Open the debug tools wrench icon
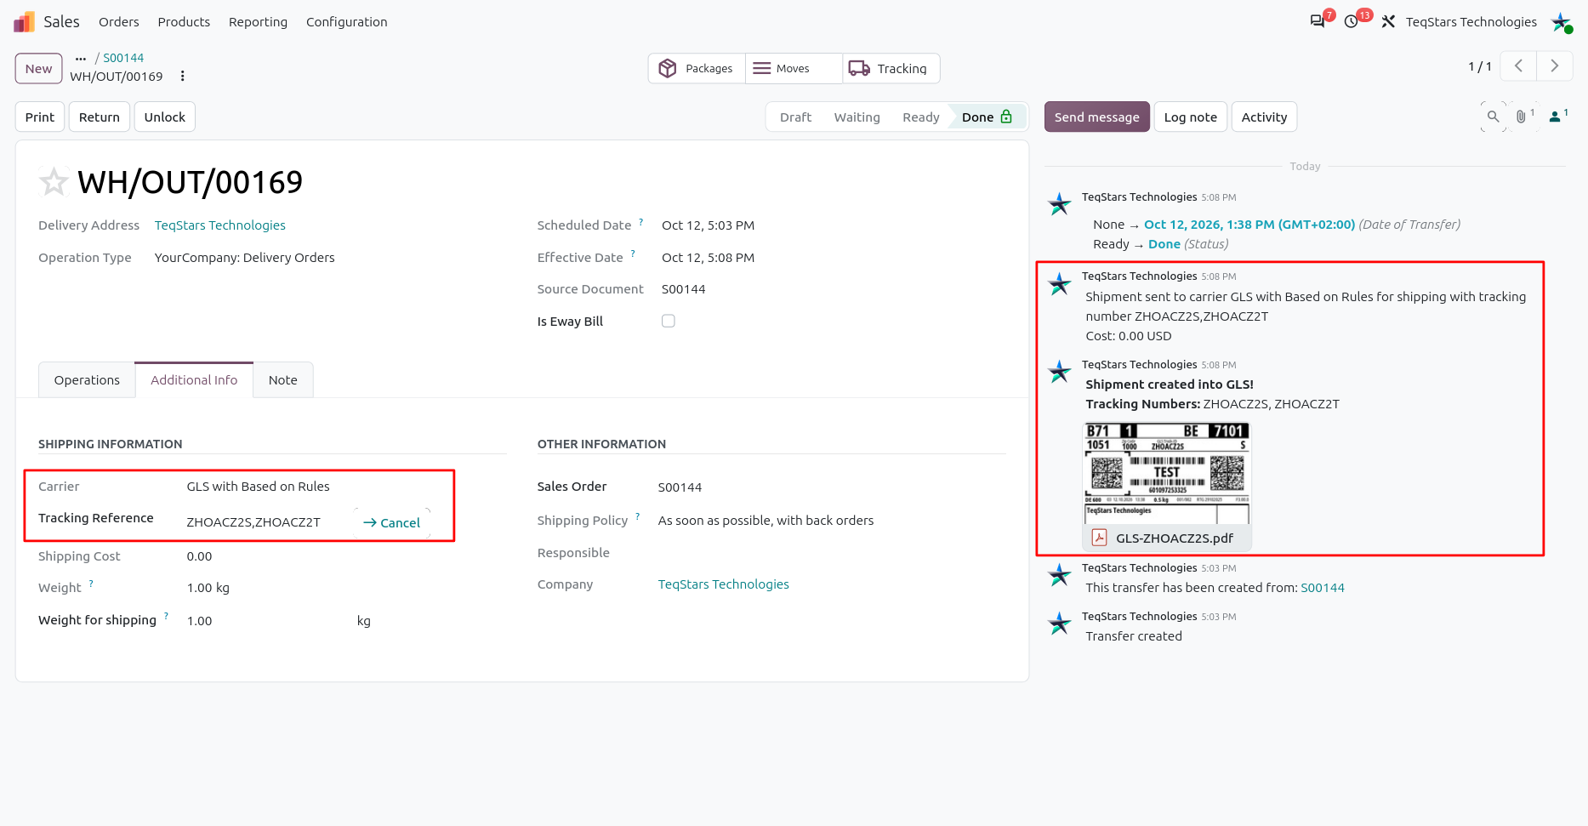1588x826 pixels. (x=1388, y=22)
